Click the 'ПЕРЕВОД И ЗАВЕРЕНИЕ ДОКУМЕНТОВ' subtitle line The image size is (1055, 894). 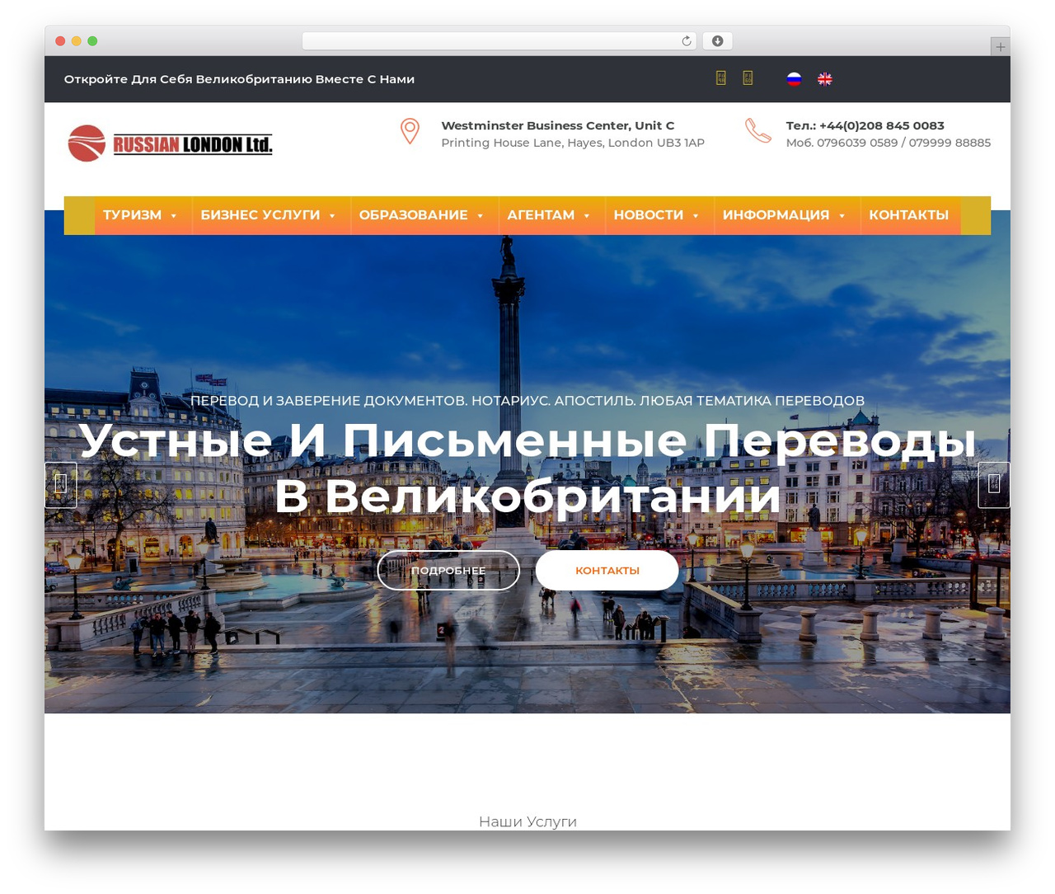[x=527, y=401]
